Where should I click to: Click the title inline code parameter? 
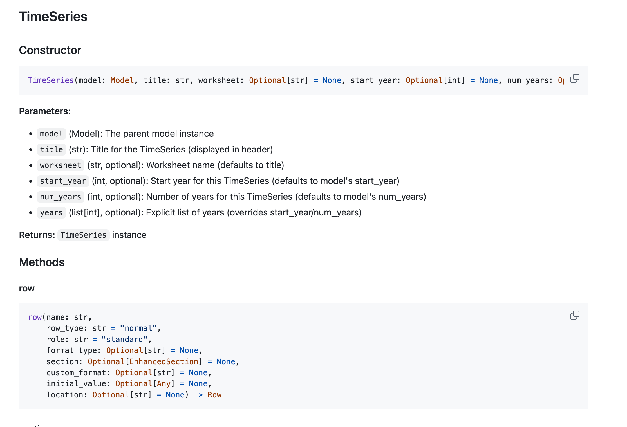[x=51, y=149]
